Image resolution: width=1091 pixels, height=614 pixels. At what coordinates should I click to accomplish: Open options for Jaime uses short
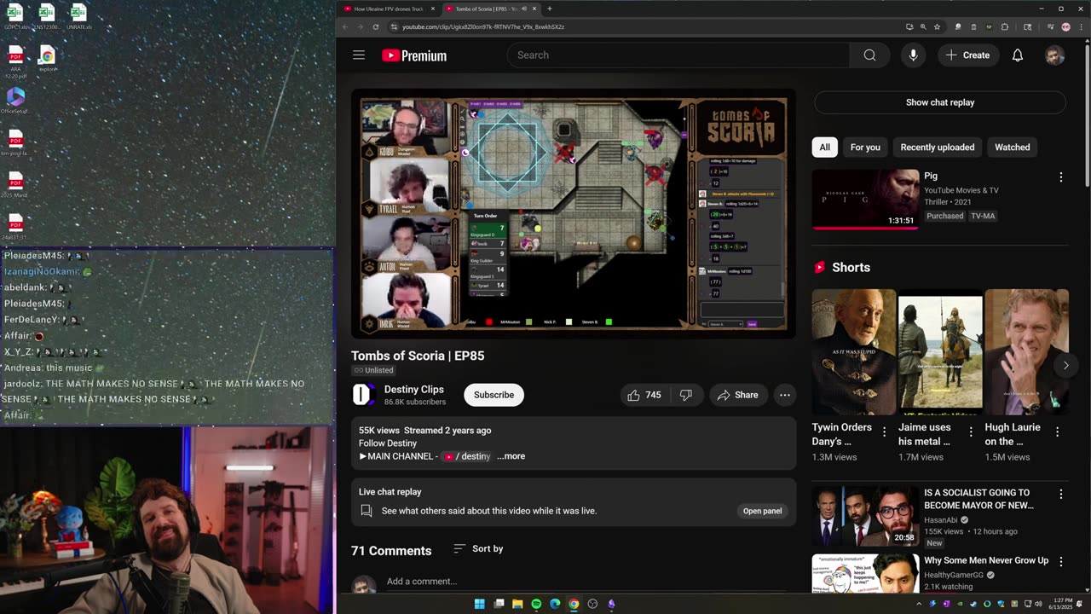[x=971, y=432]
